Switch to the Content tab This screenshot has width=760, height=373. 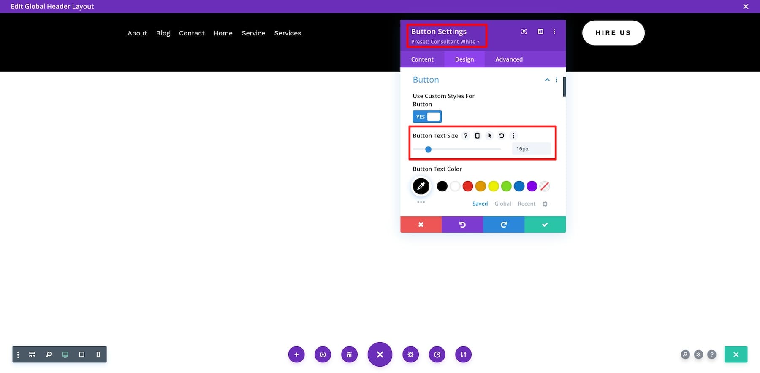tap(422, 59)
